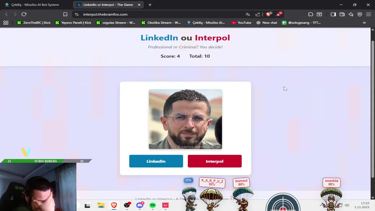Open the Spotify taskbar icon
This screenshot has width=375, height=211.
(153, 205)
